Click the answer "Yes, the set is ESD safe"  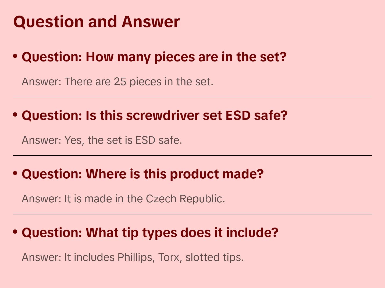(x=102, y=140)
